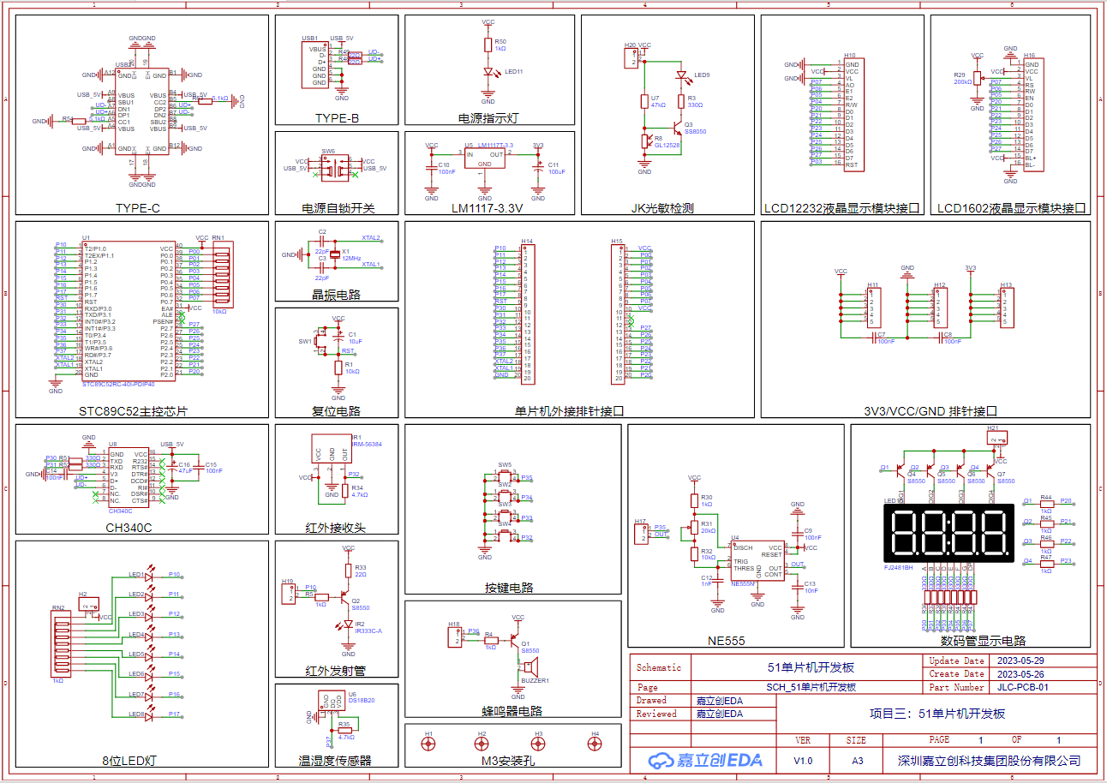Click the "TYPE-C" block title

point(138,207)
